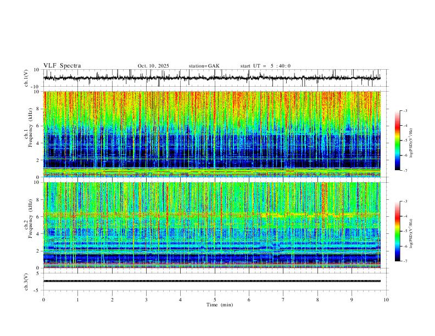Screen dimensions: 435x336
Task: Click the ch.3 flat black signal trace
Action: (212, 281)
